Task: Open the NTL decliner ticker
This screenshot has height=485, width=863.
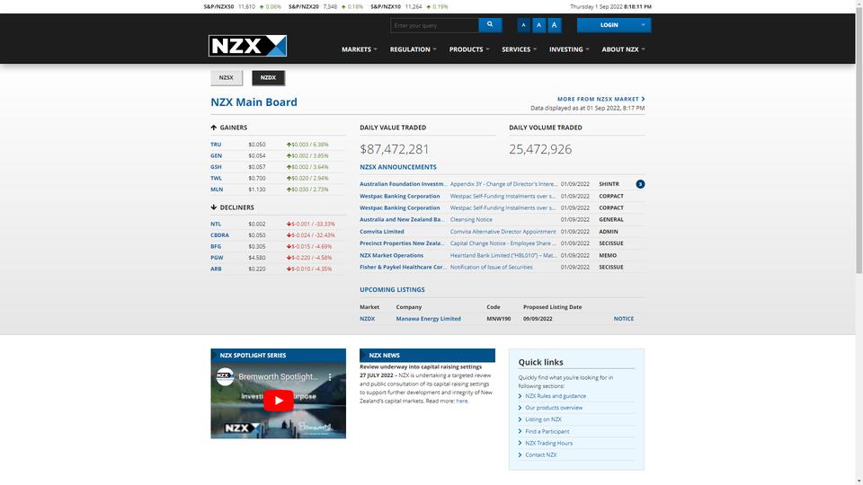Action: [216, 224]
